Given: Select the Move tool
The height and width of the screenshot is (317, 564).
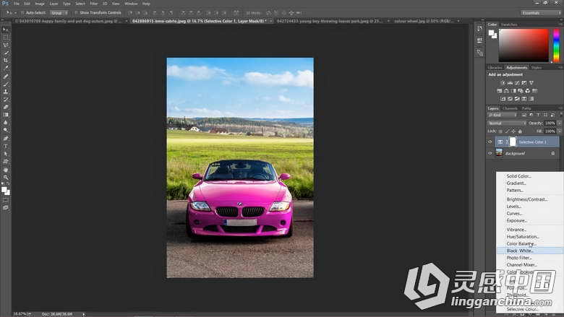Looking at the screenshot, I should 5,30.
